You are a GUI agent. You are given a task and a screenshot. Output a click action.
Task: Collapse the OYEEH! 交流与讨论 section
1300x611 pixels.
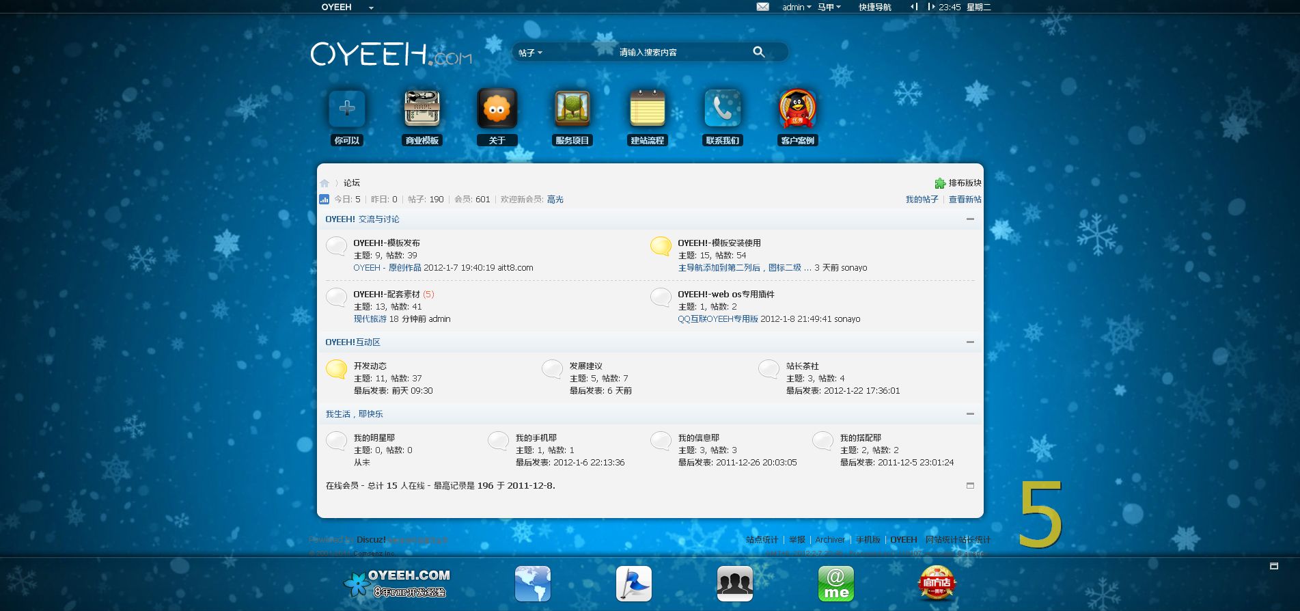tap(970, 219)
